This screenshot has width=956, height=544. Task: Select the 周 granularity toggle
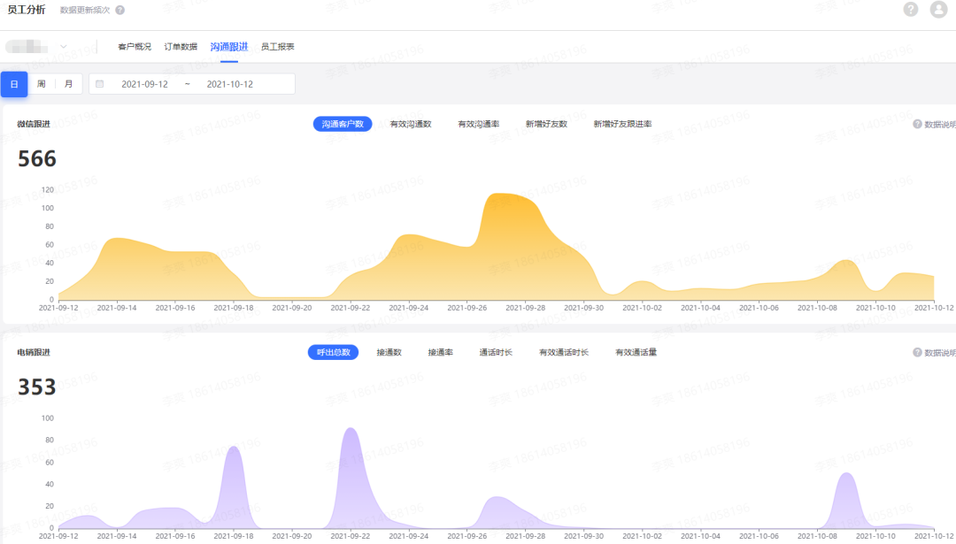coord(42,84)
